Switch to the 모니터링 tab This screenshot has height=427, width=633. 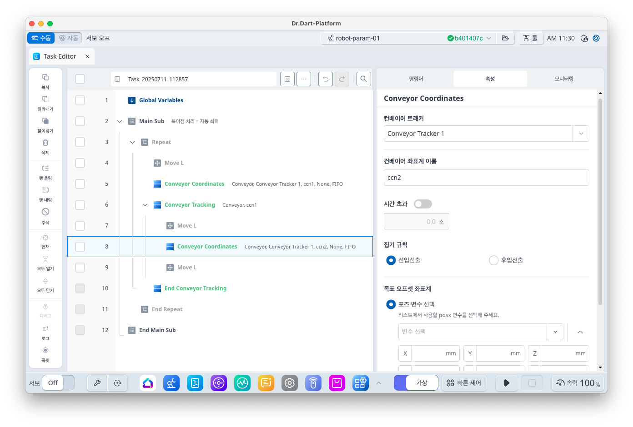click(564, 79)
